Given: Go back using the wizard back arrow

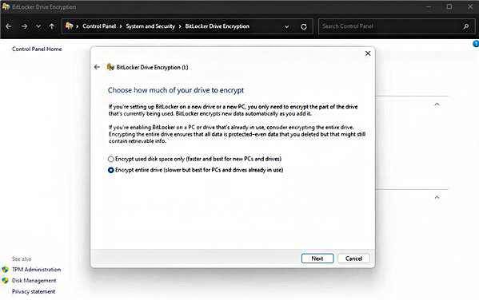Looking at the screenshot, I should [97, 67].
